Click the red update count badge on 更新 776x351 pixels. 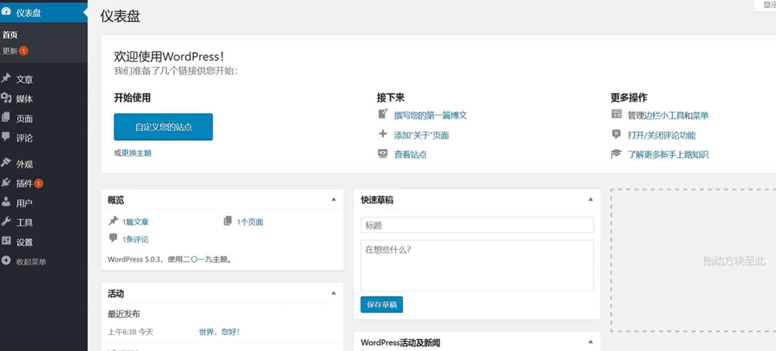[x=23, y=51]
